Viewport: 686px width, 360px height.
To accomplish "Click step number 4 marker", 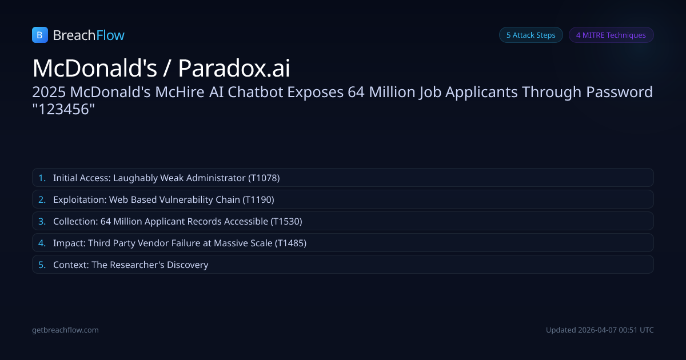I will pyautogui.click(x=42, y=243).
